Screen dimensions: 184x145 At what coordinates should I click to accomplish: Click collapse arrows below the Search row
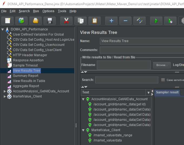[84, 87]
